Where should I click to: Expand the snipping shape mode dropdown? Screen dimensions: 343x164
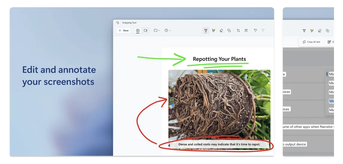point(157,31)
